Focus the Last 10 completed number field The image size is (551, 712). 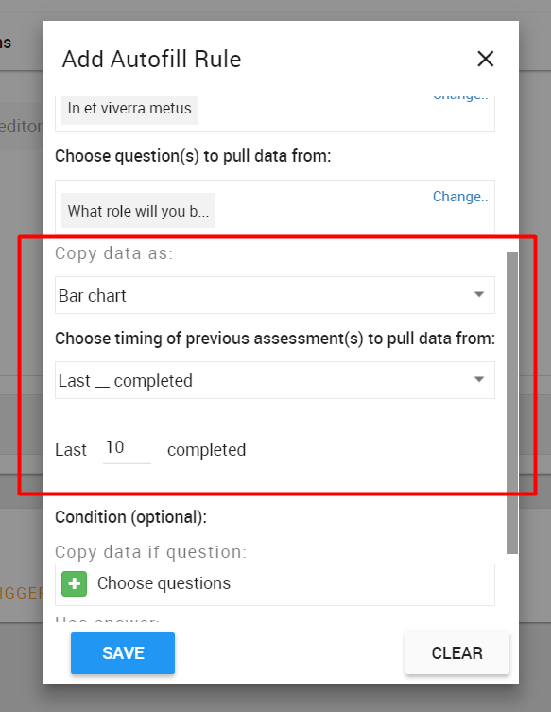tap(127, 448)
